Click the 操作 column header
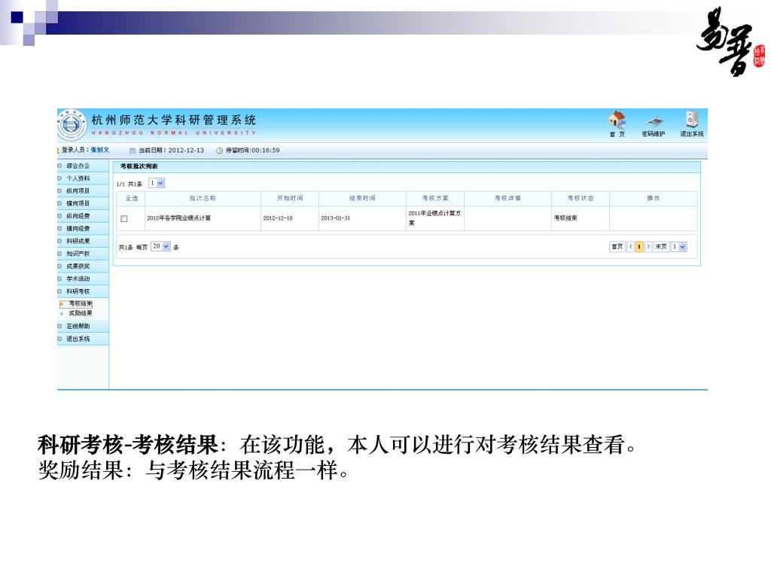771x578 pixels. pyautogui.click(x=654, y=199)
